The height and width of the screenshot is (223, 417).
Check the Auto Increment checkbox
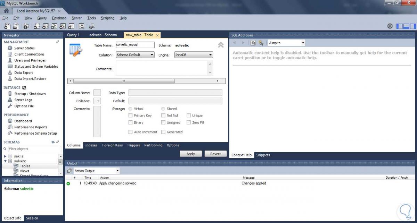tap(130, 132)
